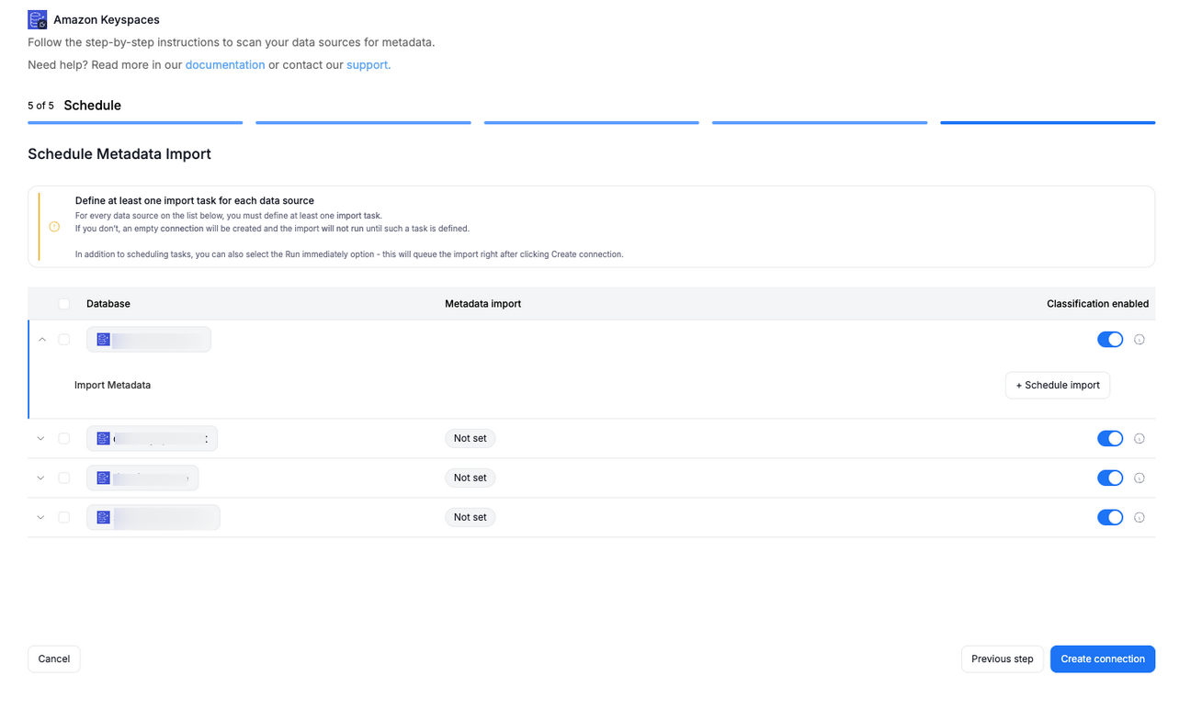The image size is (1202, 709).
Task: Click the "Metadata import" column header
Action: (482, 304)
